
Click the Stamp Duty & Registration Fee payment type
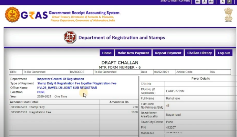(x=77, y=83)
